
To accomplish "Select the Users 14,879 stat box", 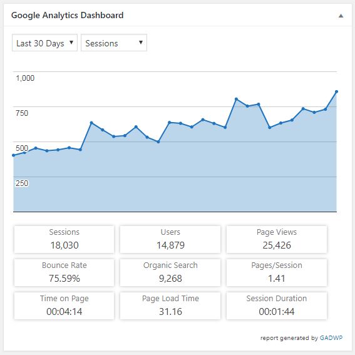I will tap(170, 239).
